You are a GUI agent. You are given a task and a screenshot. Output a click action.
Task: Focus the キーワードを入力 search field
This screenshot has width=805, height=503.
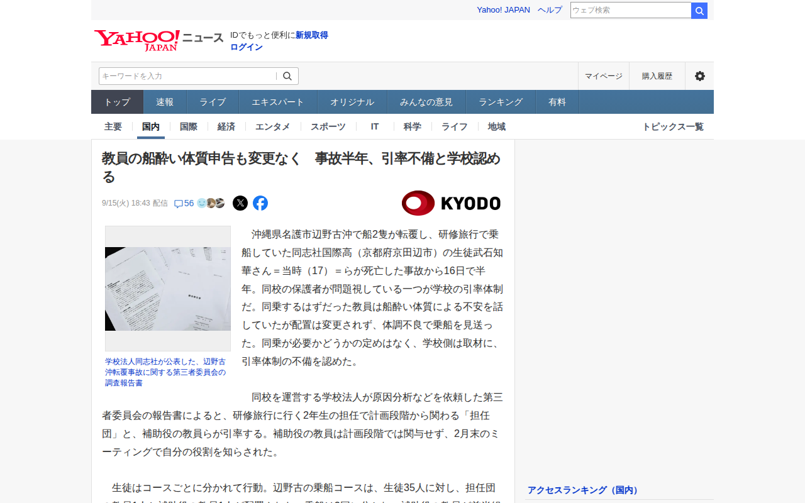coord(187,76)
